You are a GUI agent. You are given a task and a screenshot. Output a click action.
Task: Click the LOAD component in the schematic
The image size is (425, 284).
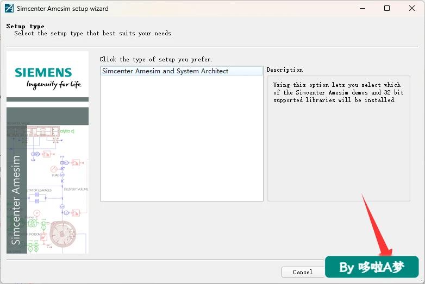click(x=58, y=175)
